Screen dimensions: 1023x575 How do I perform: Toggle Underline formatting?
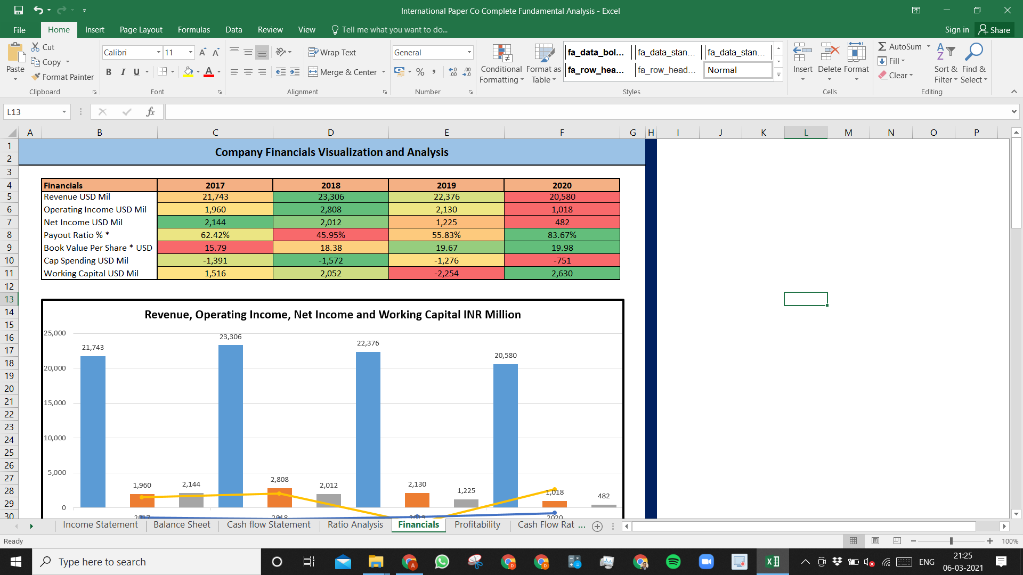(x=136, y=72)
